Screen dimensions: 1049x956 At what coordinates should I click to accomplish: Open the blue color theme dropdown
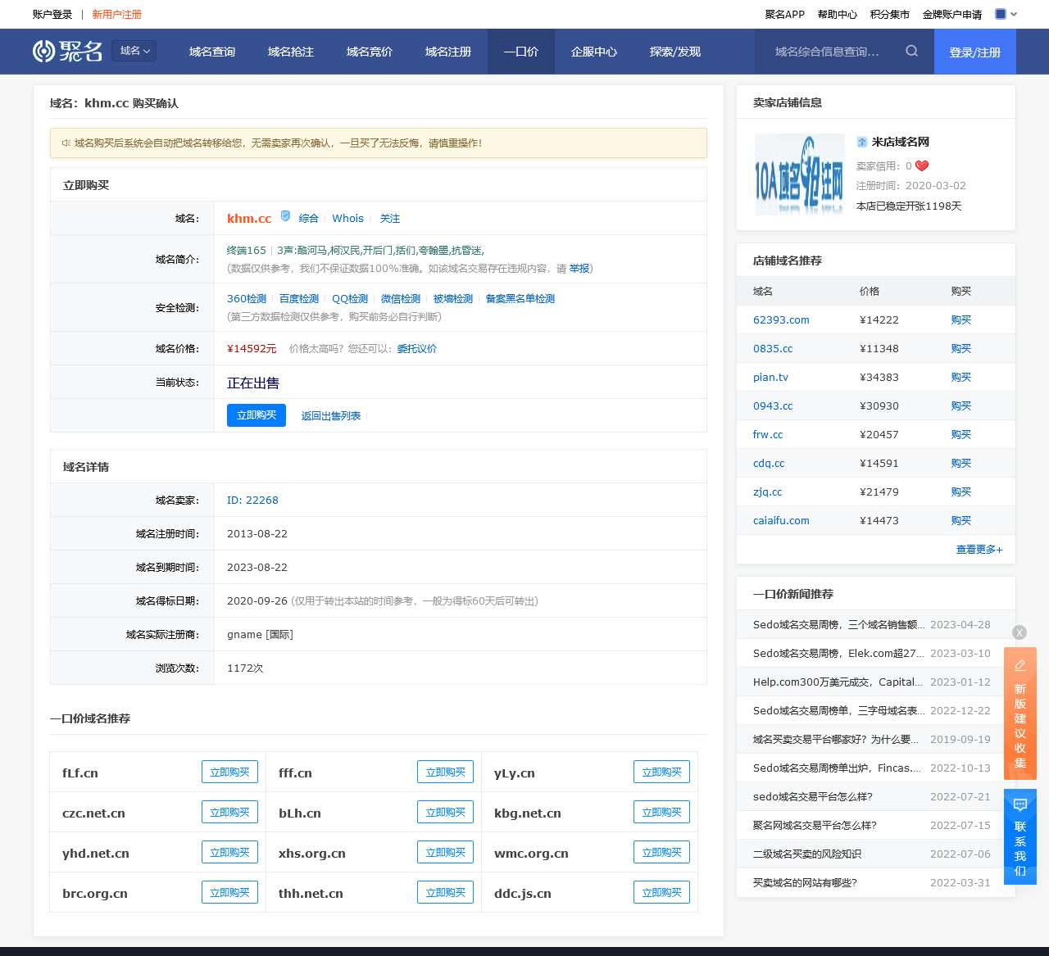[x=1006, y=14]
